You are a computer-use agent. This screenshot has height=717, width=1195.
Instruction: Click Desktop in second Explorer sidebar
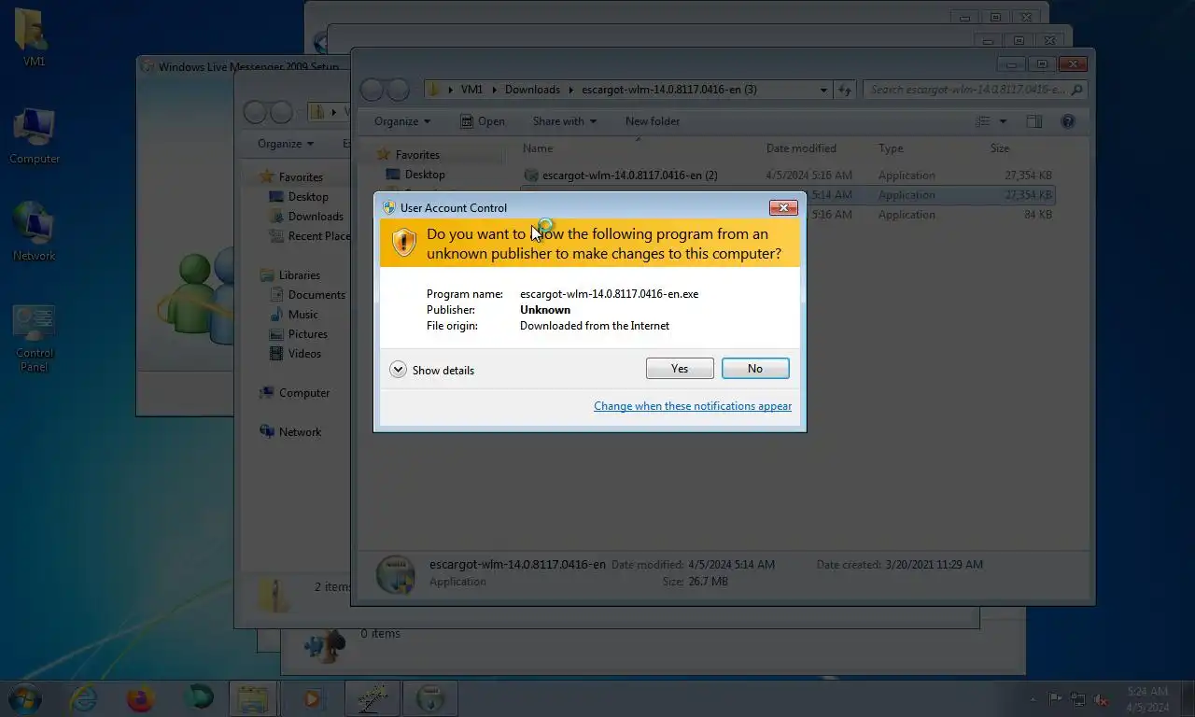click(x=308, y=197)
